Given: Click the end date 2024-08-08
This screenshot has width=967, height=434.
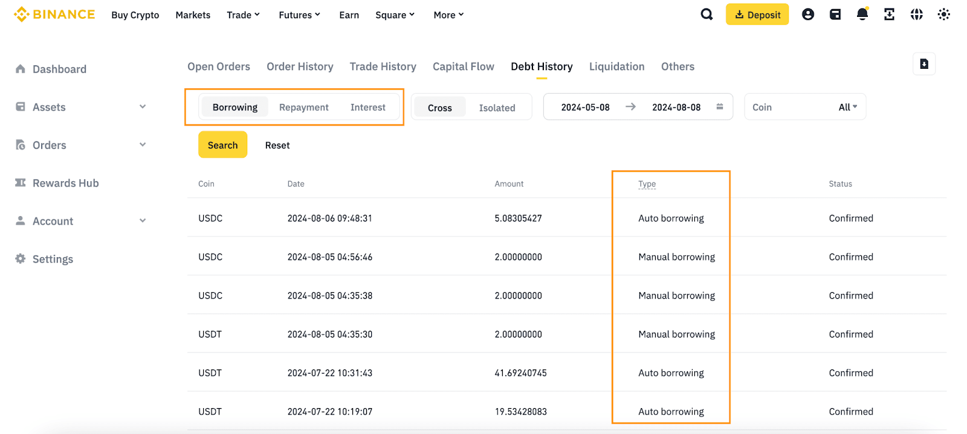Looking at the screenshot, I should tap(676, 107).
